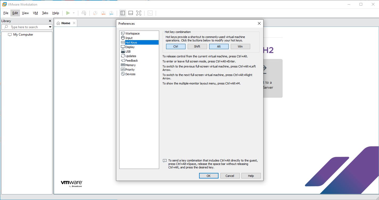The height and width of the screenshot is (200, 379).
Task: Toggle the library sidebar view icon
Action: 122,13
